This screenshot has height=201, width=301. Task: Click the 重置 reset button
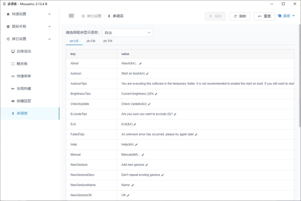point(264,16)
